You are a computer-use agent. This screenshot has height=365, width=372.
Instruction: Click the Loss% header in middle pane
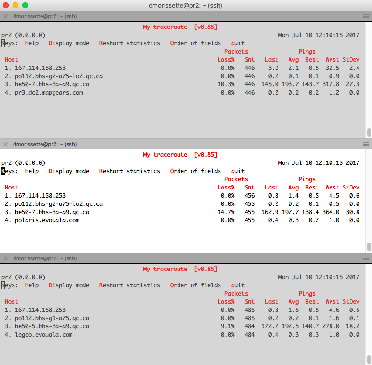click(226, 188)
